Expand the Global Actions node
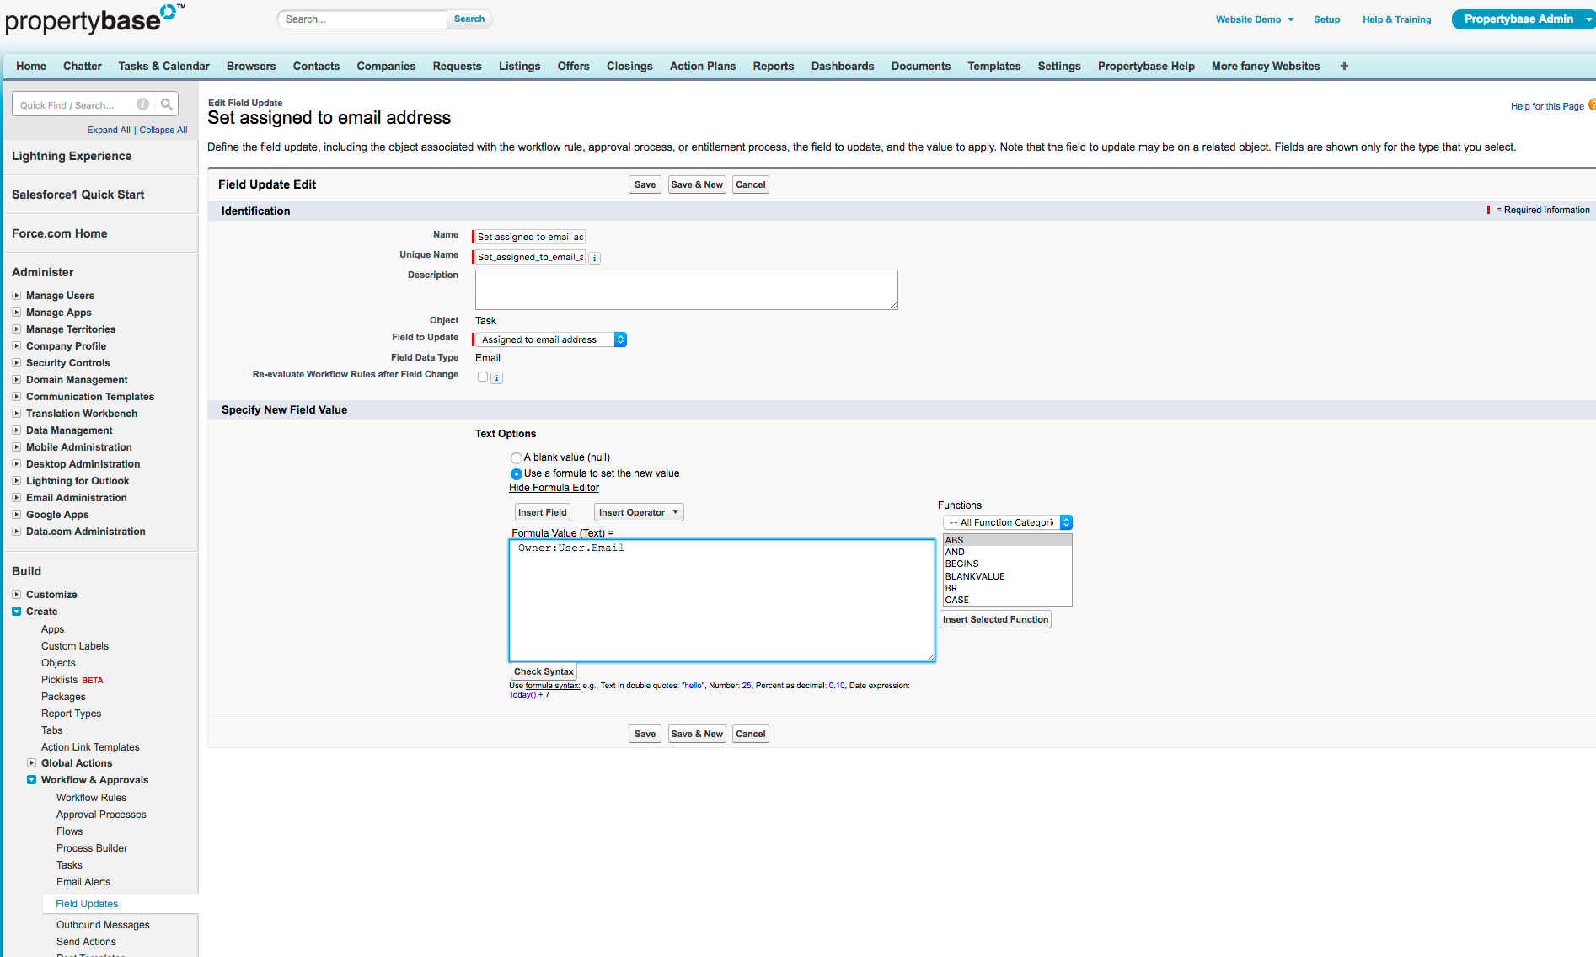The image size is (1596, 957). click(31, 763)
